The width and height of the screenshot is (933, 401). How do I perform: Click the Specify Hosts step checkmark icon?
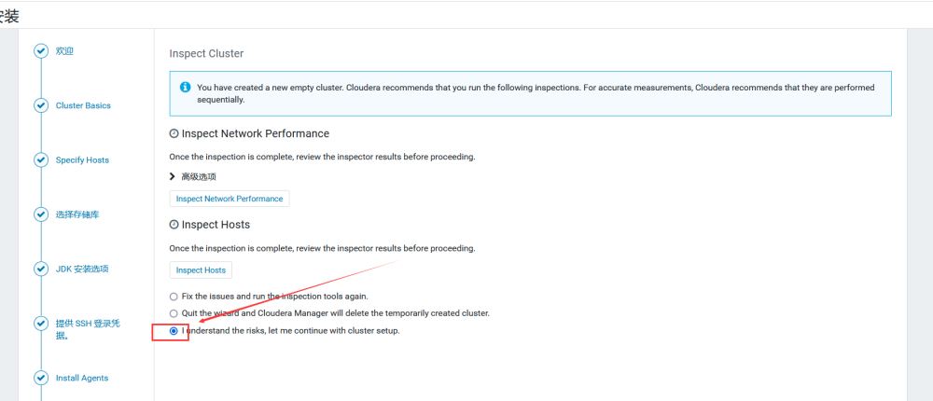pyautogui.click(x=40, y=159)
